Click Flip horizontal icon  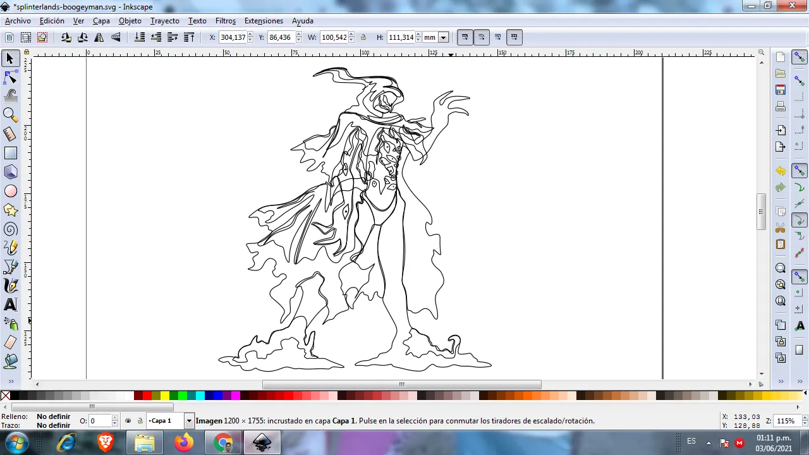(x=99, y=37)
